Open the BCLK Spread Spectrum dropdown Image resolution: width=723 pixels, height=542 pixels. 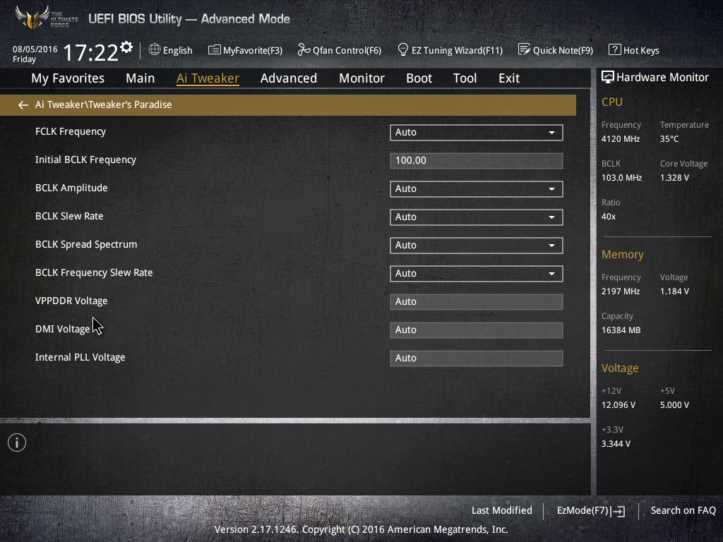pyautogui.click(x=477, y=245)
